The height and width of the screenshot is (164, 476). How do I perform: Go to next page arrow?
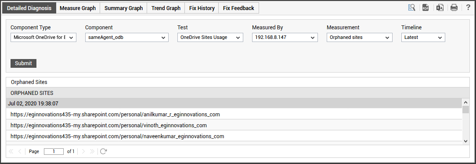83,151
